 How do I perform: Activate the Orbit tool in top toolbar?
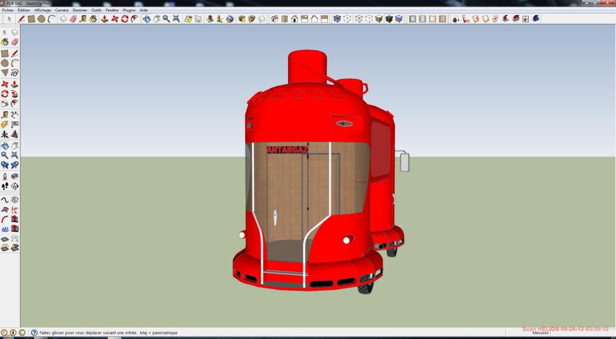click(x=147, y=19)
